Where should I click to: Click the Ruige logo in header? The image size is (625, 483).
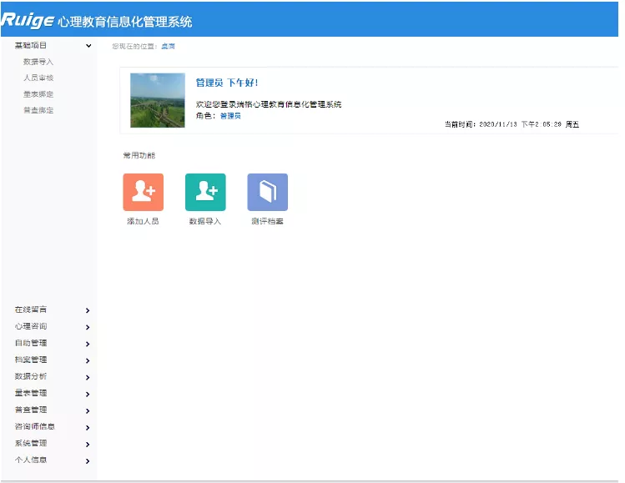(x=28, y=20)
